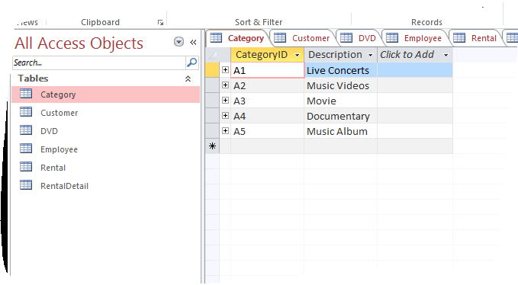
Task: Open the Category table in navigation pane
Action: tap(106, 94)
